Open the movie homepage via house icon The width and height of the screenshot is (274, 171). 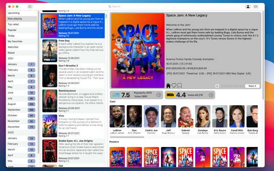coord(168,86)
